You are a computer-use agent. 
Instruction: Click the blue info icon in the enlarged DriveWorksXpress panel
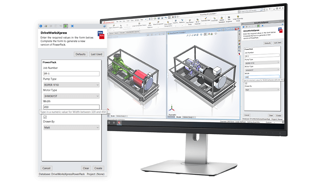click(41, 26)
